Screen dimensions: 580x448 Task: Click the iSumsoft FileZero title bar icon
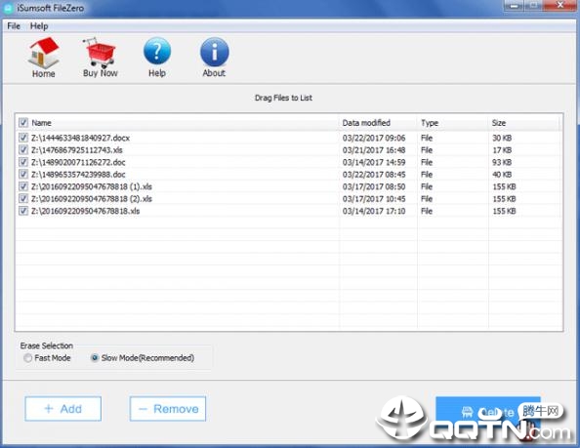(8, 8)
